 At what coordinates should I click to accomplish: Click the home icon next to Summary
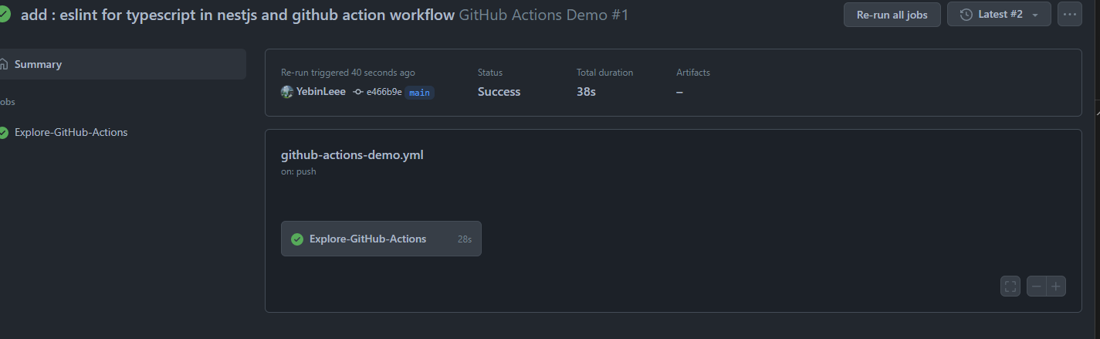(x=4, y=64)
